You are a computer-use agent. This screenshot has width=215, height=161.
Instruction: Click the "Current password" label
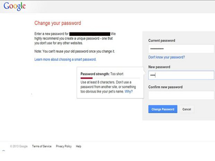[162, 41]
